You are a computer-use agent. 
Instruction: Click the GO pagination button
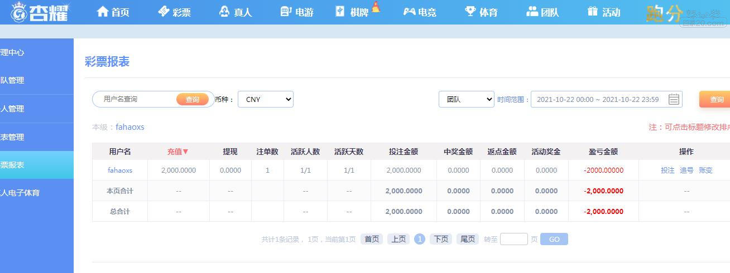click(x=554, y=239)
